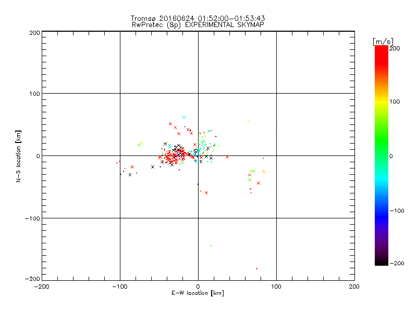Click the cyan X marker at the top of the cluster
Viewport: 417px width, 312px height.
pos(184,118)
